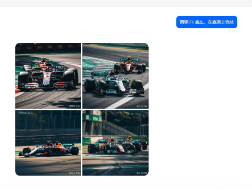Open the teal Mercedes with red car image
252x189 pixels.
coord(115,76)
